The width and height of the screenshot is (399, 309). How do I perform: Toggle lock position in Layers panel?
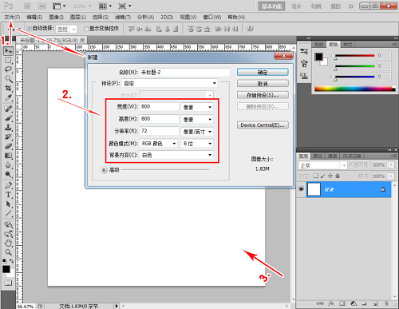pyautogui.click(x=330, y=176)
